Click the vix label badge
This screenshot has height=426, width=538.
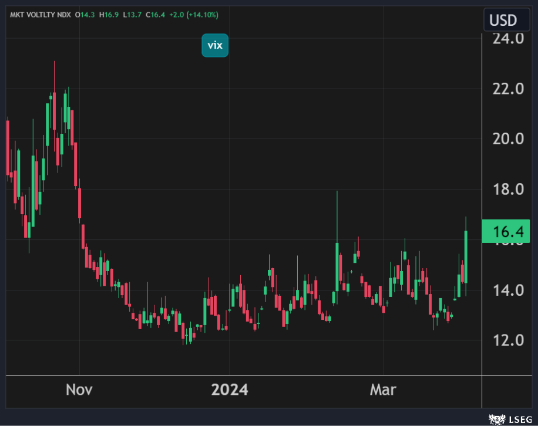point(214,46)
